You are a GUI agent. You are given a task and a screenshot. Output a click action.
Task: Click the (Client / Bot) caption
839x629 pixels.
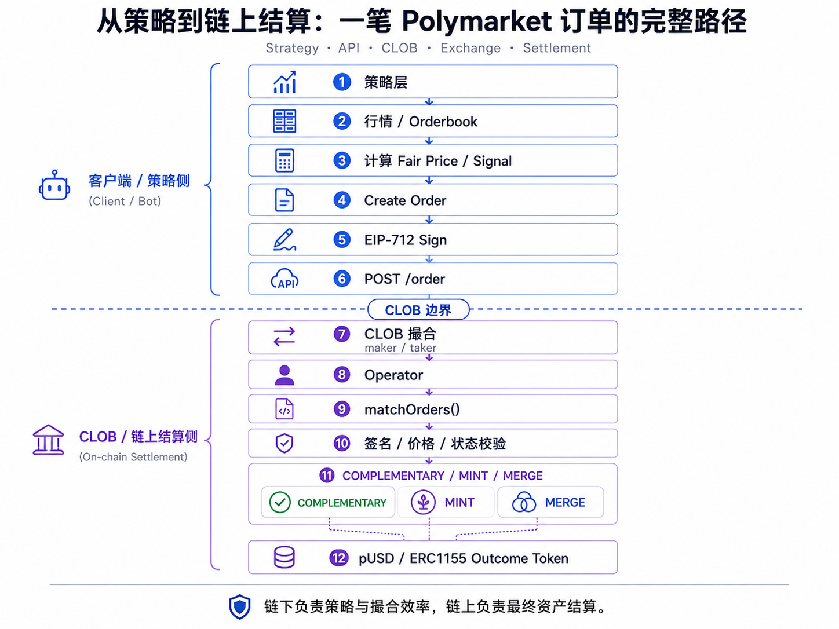coord(125,201)
